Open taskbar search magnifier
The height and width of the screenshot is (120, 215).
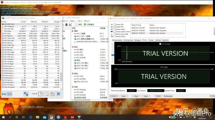tap(10, 117)
